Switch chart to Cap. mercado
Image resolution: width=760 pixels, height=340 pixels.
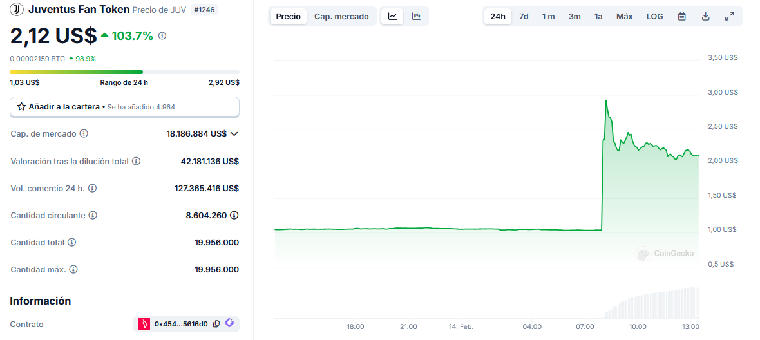[341, 17]
